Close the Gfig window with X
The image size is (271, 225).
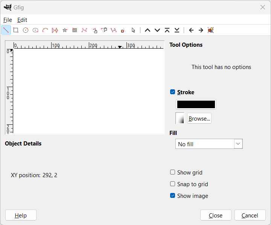(263, 7)
